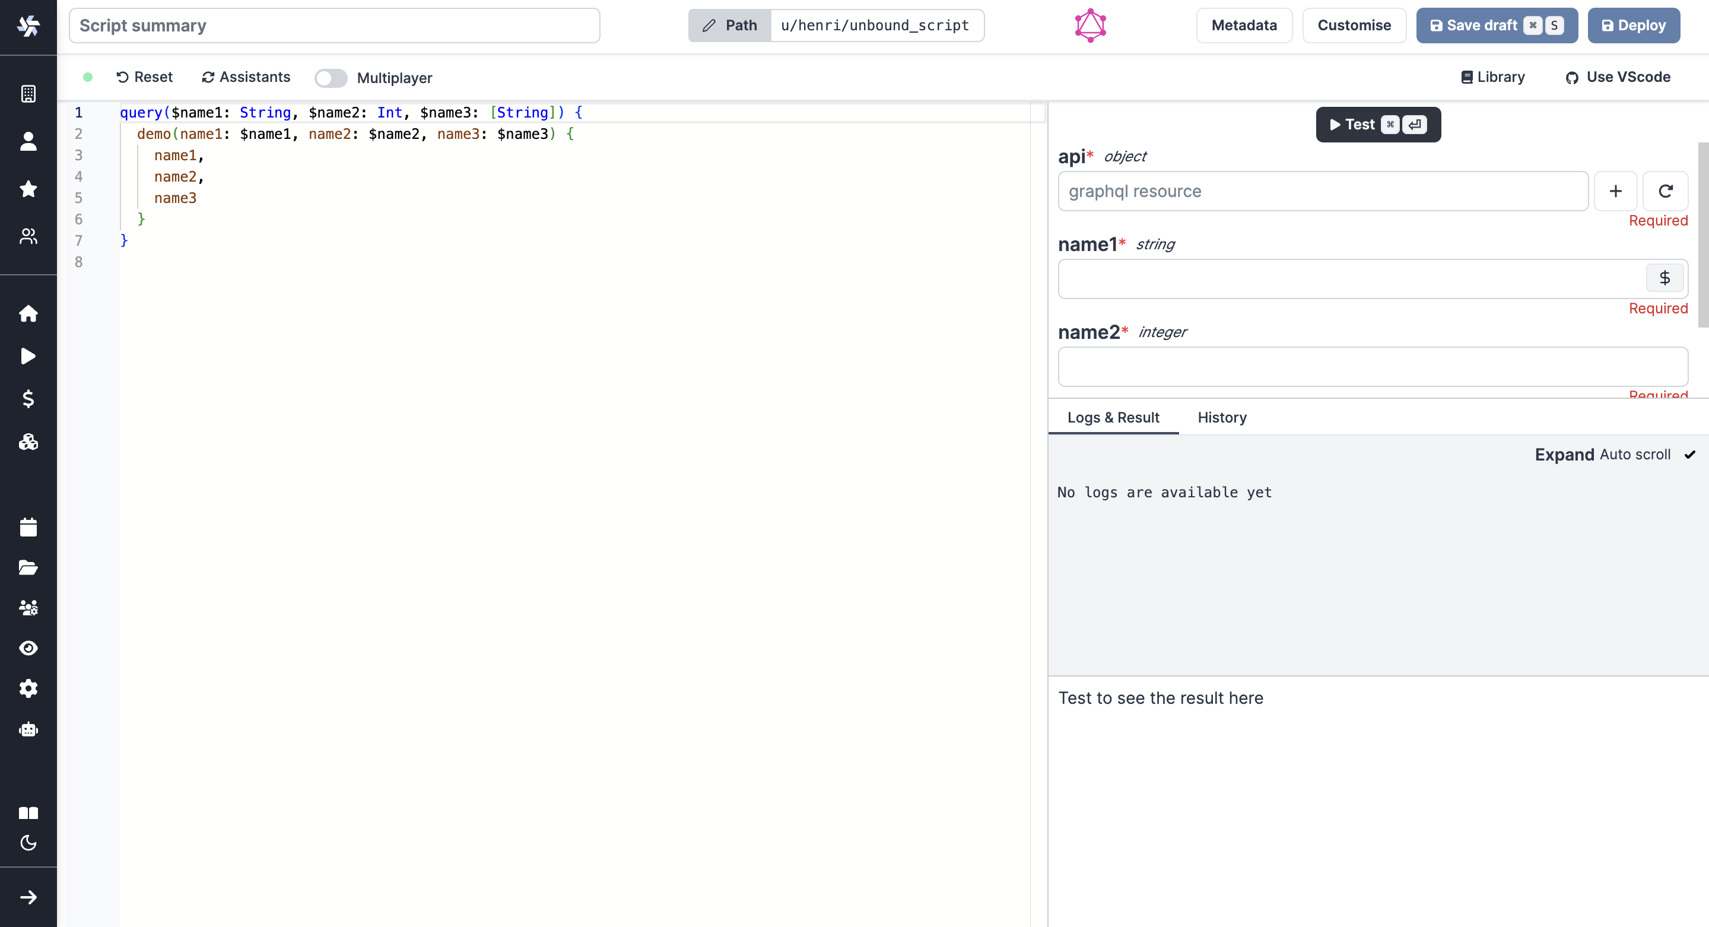This screenshot has height=927, width=1709.
Task: Open the Metadata panel
Action: coord(1244,25)
